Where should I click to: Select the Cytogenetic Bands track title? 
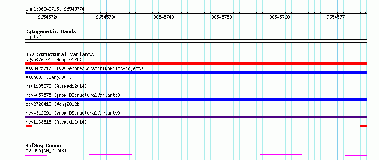(51, 31)
